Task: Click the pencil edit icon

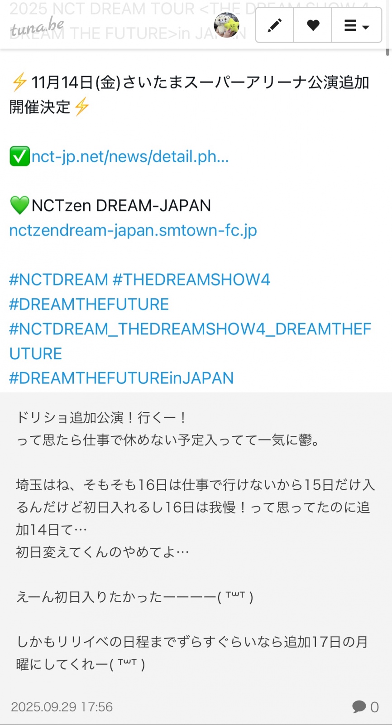Action: [x=275, y=25]
